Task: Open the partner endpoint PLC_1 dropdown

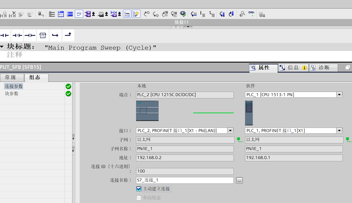Action: (339, 95)
